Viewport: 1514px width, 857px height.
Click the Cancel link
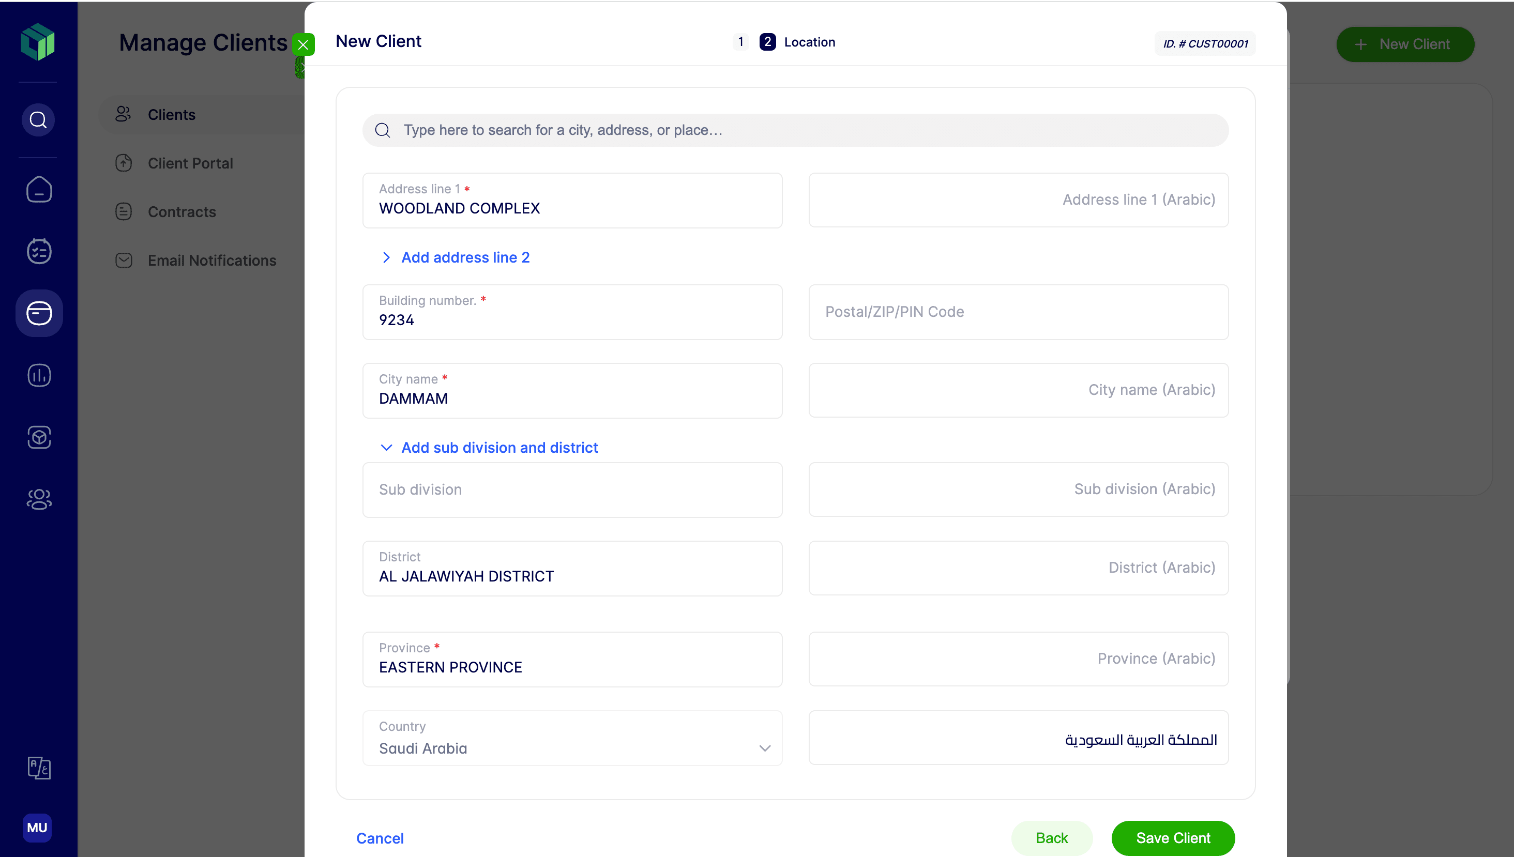tap(380, 838)
